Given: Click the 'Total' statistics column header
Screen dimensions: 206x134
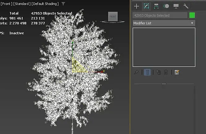Looking at the screenshot, I should pyautogui.click(x=14, y=13).
